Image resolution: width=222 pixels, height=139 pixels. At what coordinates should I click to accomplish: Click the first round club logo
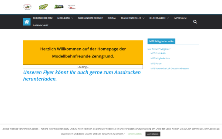coord(27,7)
